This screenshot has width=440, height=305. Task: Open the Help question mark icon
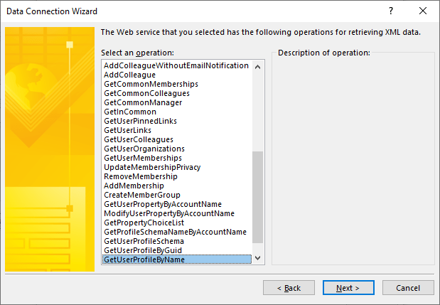(x=390, y=11)
